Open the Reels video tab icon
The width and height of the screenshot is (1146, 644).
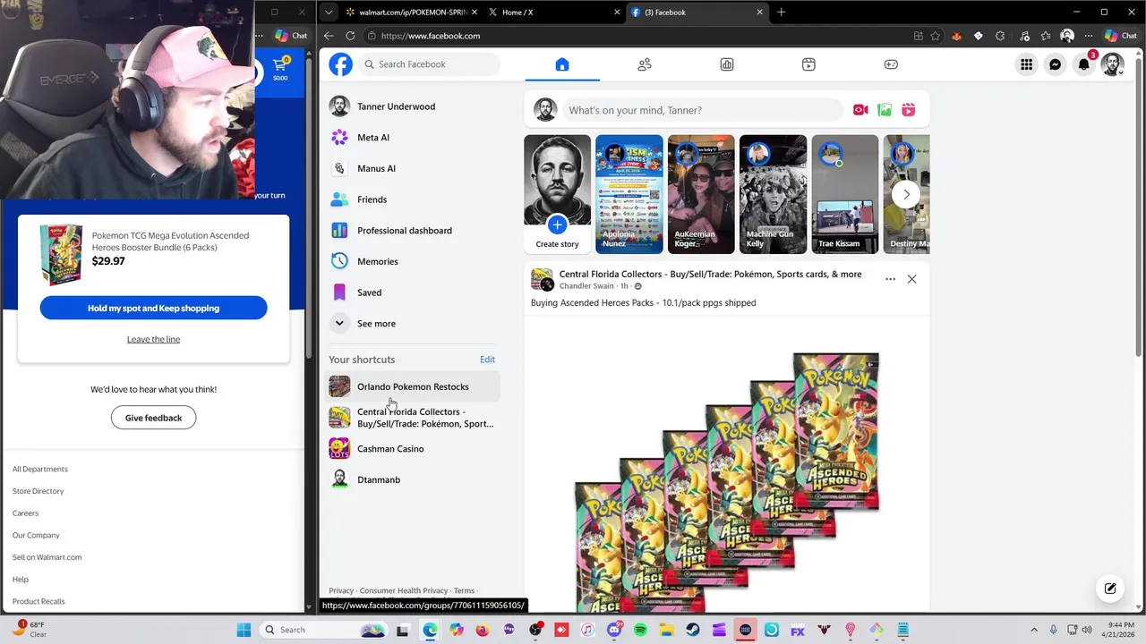click(x=808, y=64)
